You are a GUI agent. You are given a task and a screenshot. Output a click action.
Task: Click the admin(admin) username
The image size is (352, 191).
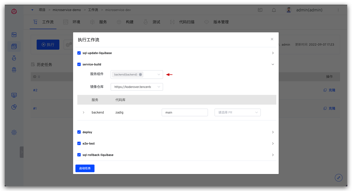pos(309,10)
